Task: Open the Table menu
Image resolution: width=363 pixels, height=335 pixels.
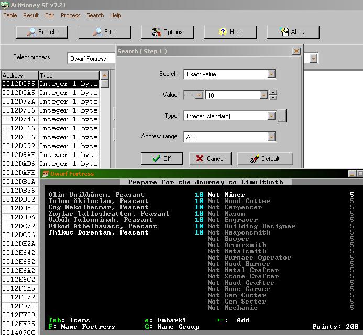Action: tap(10, 15)
